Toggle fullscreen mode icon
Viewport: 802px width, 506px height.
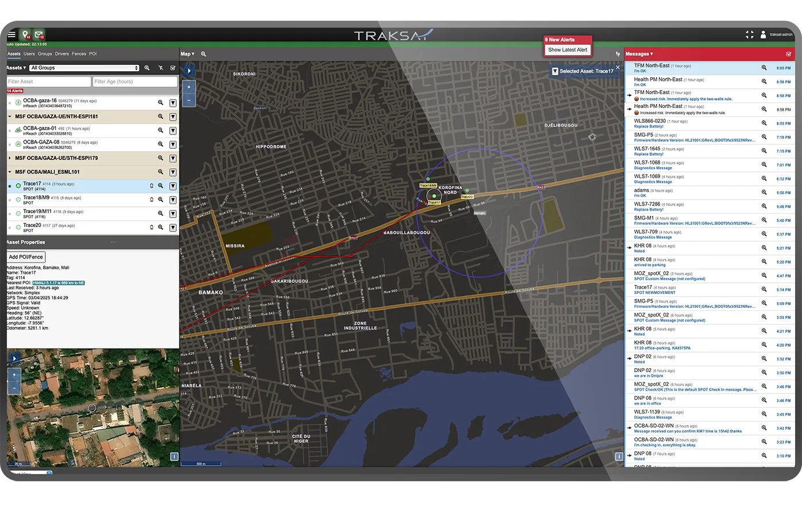750,35
